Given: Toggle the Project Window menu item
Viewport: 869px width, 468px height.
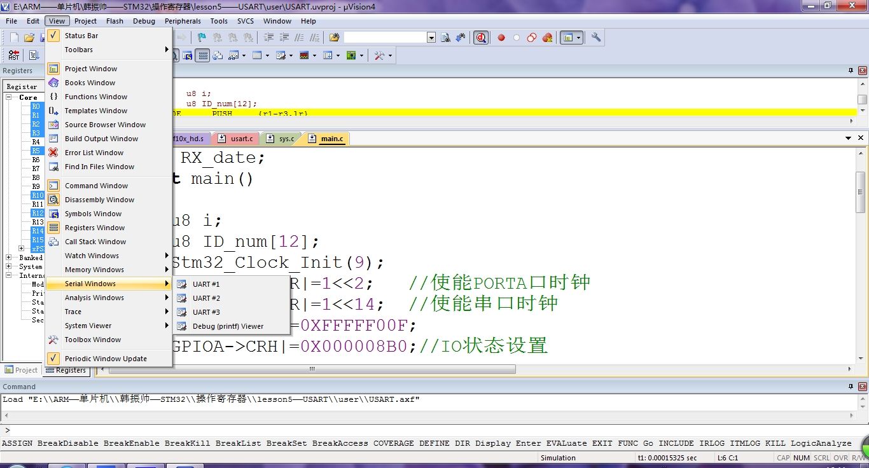Looking at the screenshot, I should click(x=91, y=69).
